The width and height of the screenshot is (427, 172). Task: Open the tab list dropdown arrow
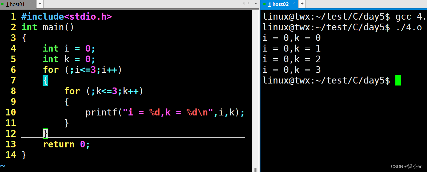point(256,4)
